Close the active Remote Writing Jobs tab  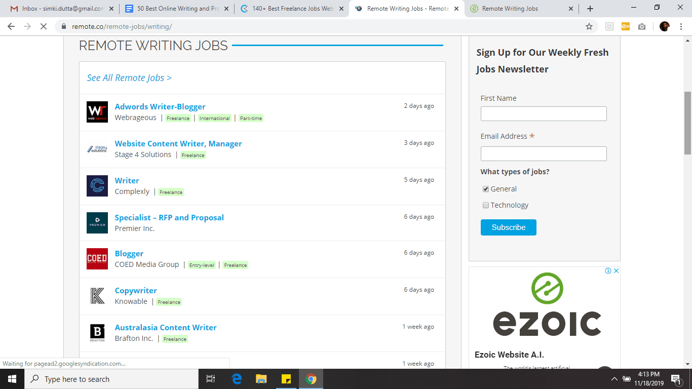[456, 9]
